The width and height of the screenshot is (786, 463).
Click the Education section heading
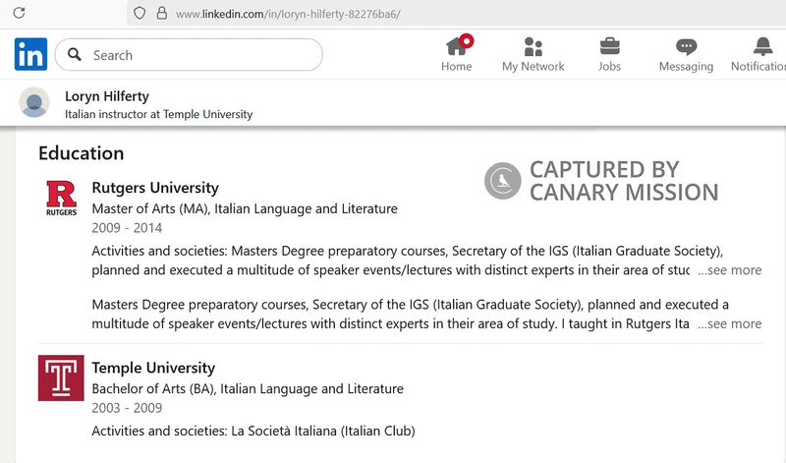82,153
